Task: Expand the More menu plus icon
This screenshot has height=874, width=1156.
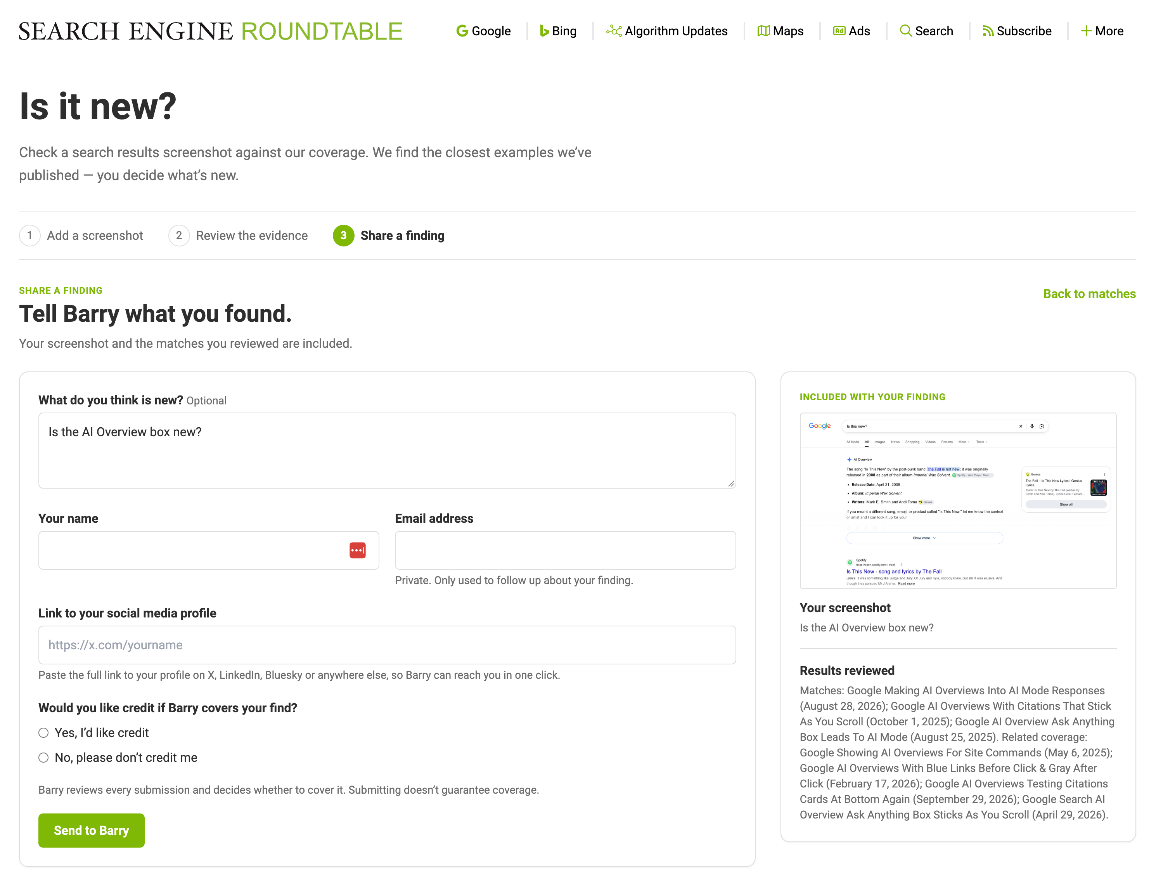Action: [x=1086, y=31]
